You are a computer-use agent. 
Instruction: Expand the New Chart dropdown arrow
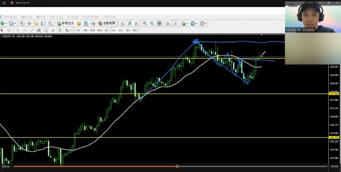tap(6, 24)
